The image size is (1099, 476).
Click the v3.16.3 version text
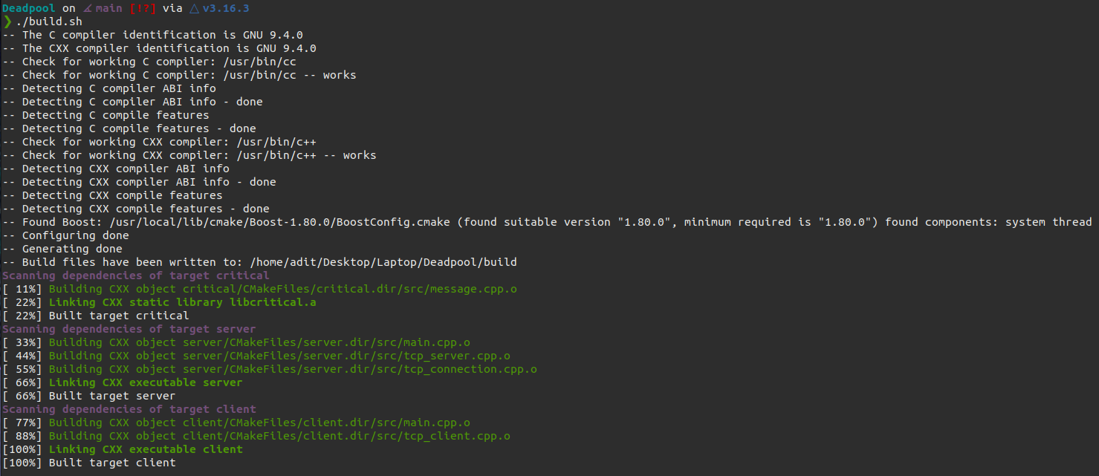pyautogui.click(x=225, y=8)
